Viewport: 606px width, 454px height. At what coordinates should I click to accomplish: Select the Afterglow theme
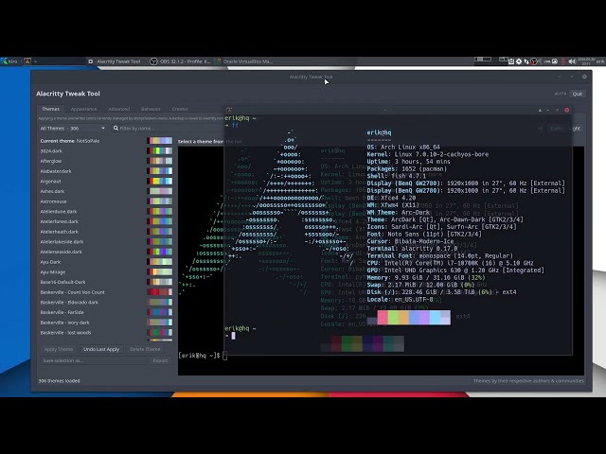[x=51, y=161]
